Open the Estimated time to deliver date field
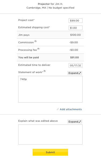Image resolution: width=101 pixels, height=158 pixels. 76,66
